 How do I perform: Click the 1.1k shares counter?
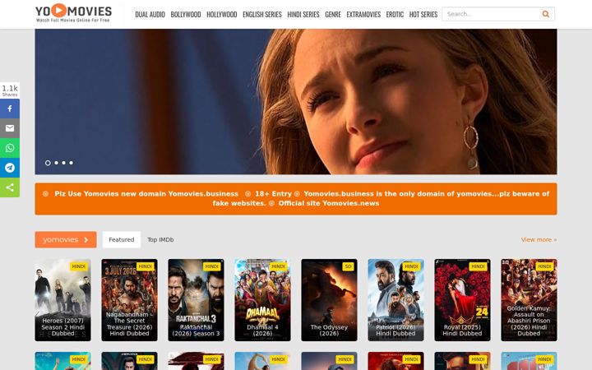coord(10,90)
